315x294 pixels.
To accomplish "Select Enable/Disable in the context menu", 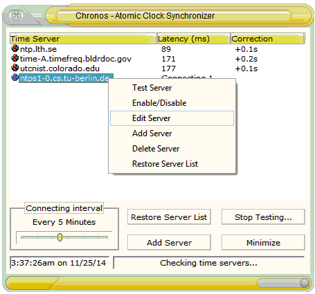I will click(172, 103).
